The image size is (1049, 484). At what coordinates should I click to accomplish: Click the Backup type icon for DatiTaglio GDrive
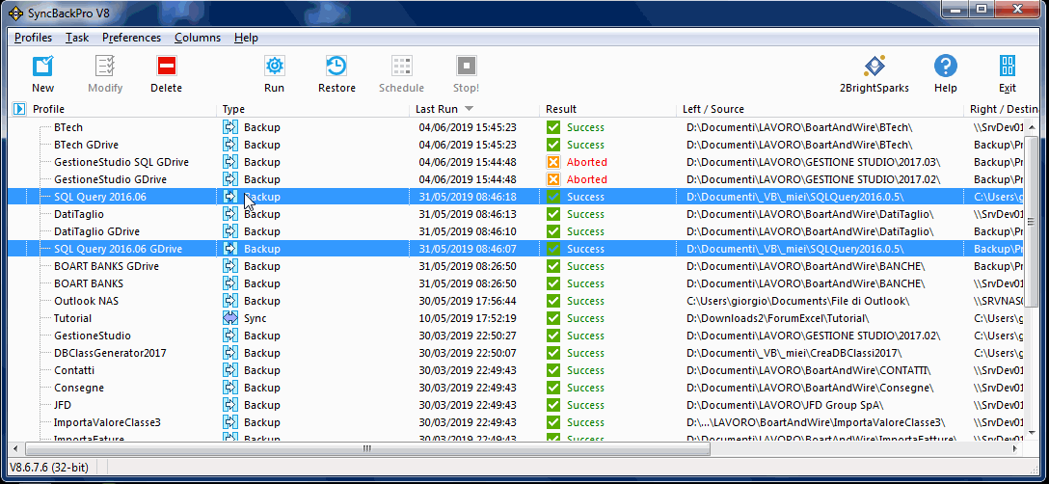click(x=230, y=231)
